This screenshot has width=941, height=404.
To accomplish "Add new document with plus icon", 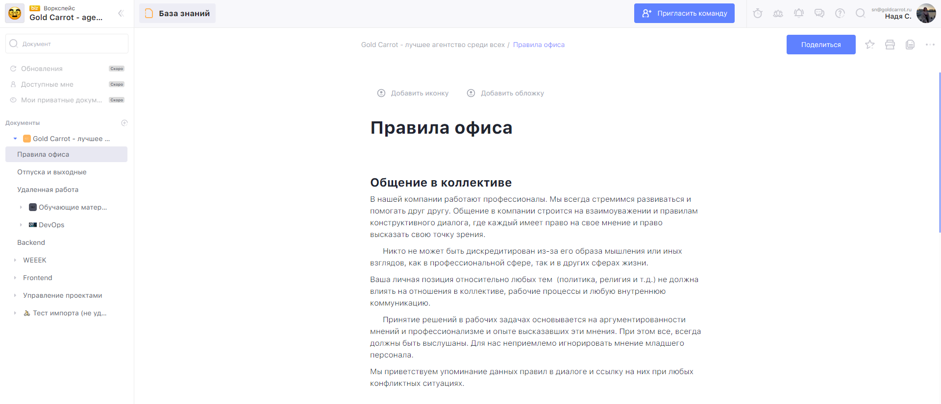I will [x=124, y=123].
